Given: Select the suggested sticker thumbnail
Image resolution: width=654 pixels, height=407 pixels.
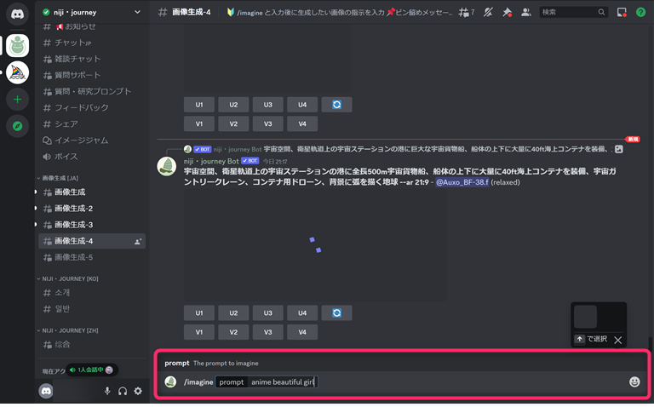Looking at the screenshot, I should point(585,317).
